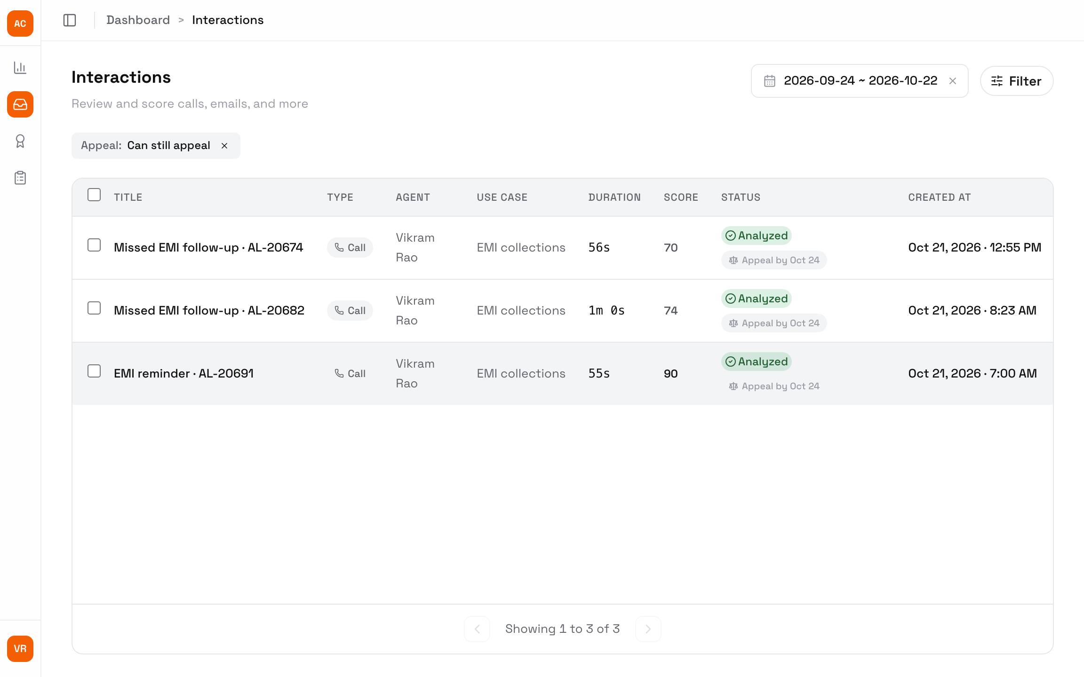Click the CREATED AT column header
1084x677 pixels.
[940, 197]
